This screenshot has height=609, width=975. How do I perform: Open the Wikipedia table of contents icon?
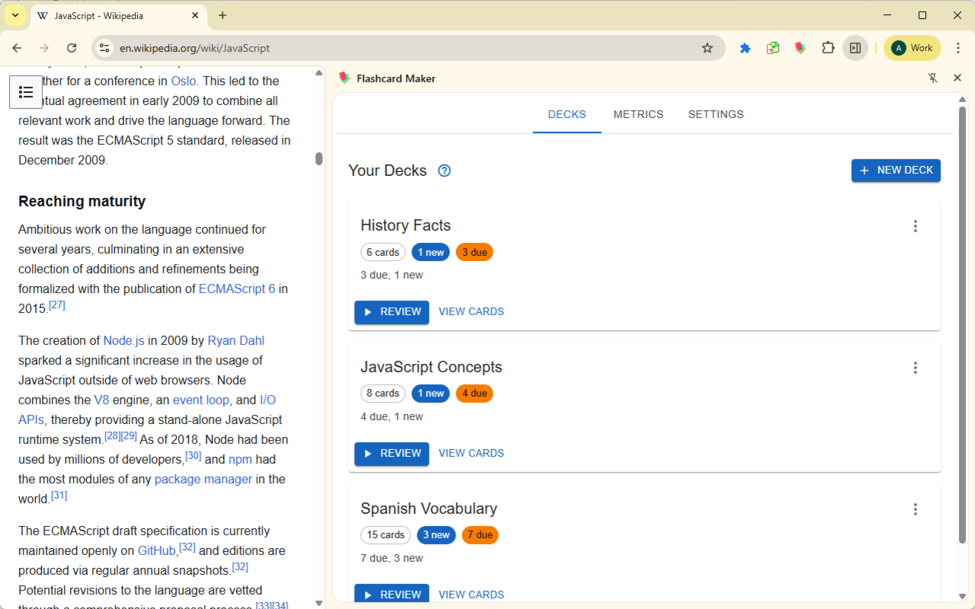pyautogui.click(x=26, y=91)
